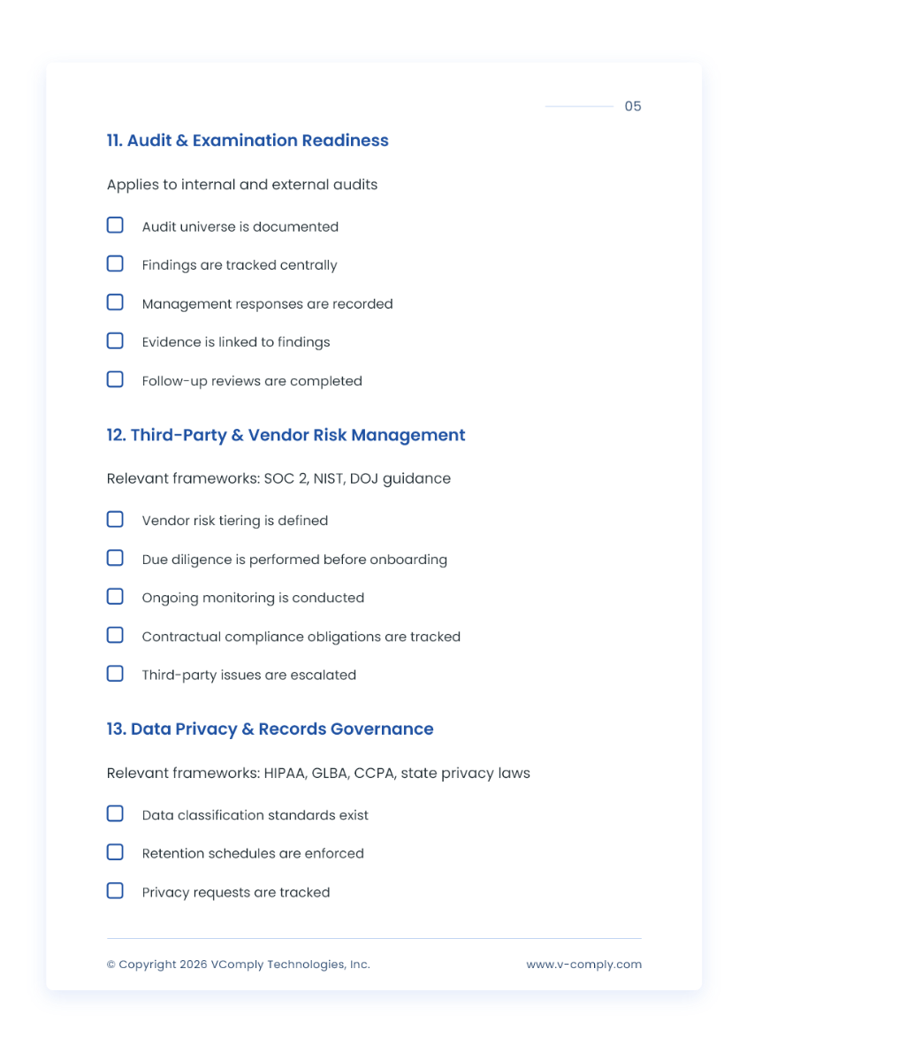Click 'Data Privacy & Records Governance' heading

270,729
